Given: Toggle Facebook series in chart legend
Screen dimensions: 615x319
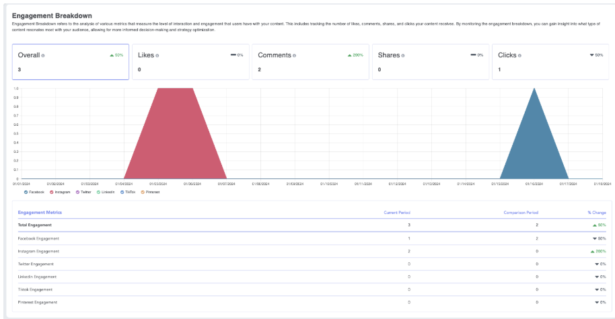Looking at the screenshot, I should pyautogui.click(x=26, y=192).
